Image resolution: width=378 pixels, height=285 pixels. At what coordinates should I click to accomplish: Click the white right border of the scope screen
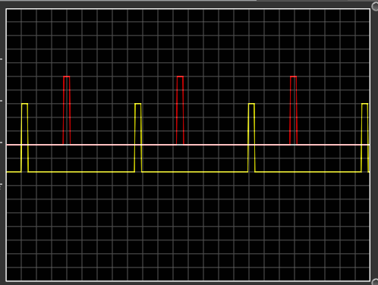[370, 145]
